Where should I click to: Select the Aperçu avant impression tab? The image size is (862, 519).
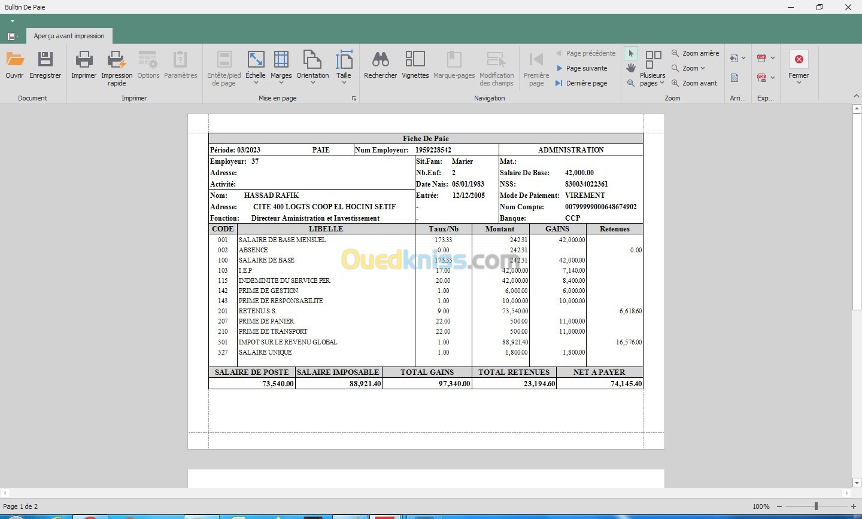69,36
